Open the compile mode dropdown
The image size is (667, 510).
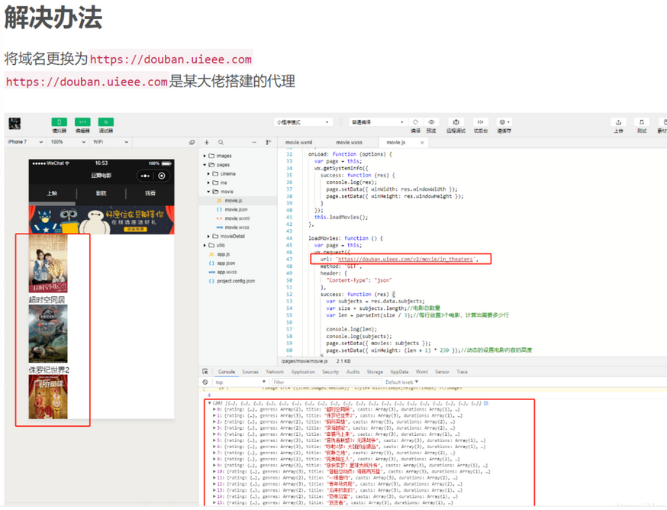coord(378,122)
